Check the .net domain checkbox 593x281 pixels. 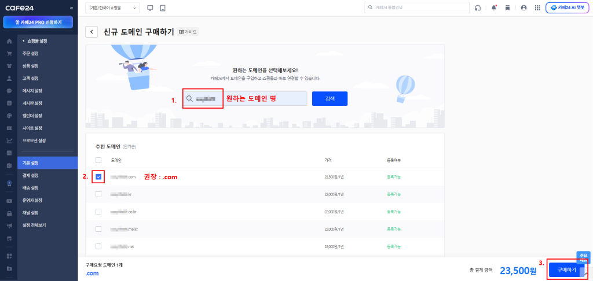(x=98, y=246)
